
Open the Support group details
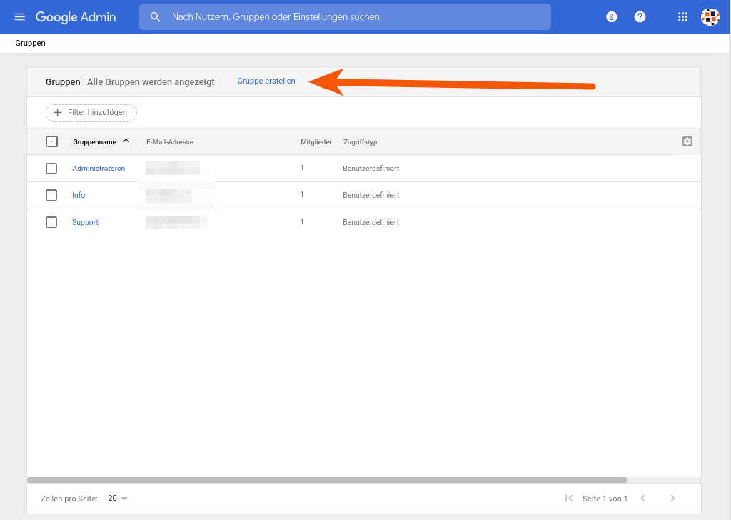coord(85,222)
